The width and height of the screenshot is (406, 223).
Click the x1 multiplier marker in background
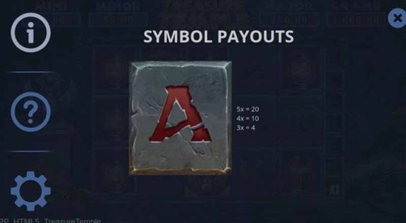(334, 189)
